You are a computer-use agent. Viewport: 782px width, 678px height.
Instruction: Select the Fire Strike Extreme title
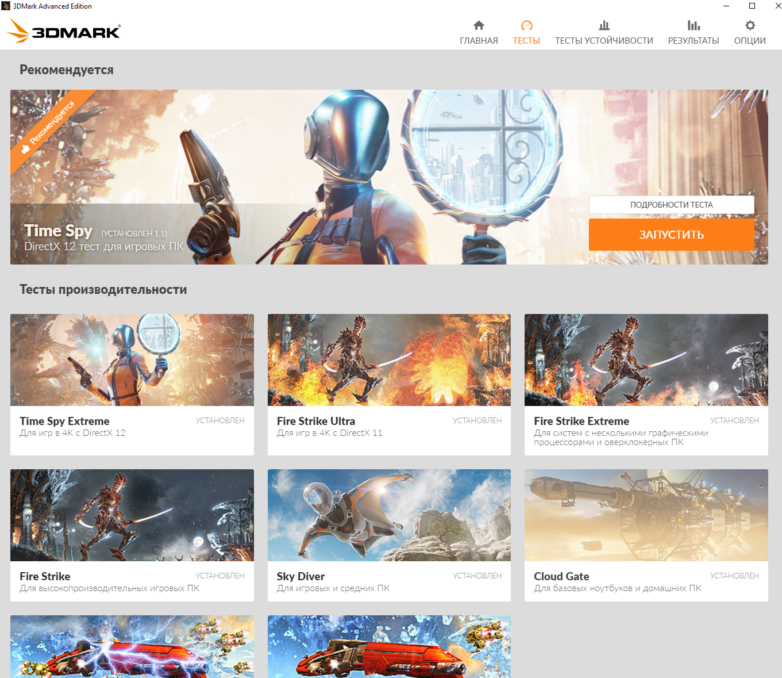581,421
